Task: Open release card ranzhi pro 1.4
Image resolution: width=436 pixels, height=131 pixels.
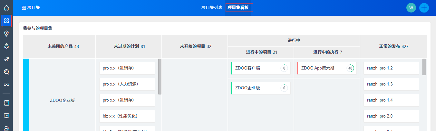Action: coord(391,100)
